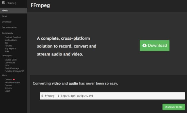Image resolution: width=187 pixels, height=113 pixels.
Task: Open the FATE link
Action: [7, 66]
